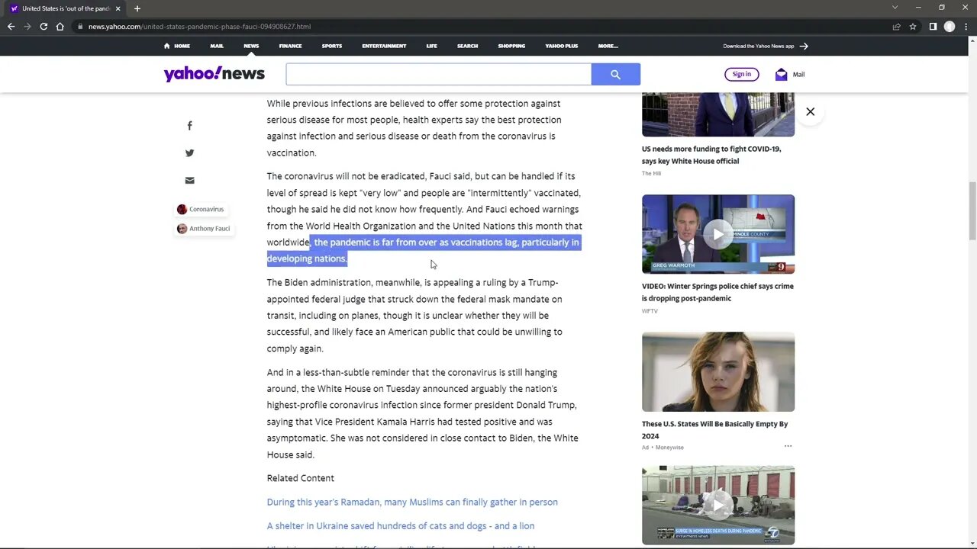Screen dimensions: 977x549
Task: Open YAHOO PLUS in top navigation
Action: [x=562, y=46]
